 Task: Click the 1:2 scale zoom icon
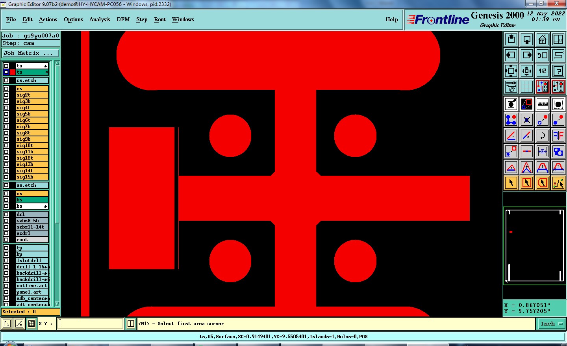tap(543, 71)
